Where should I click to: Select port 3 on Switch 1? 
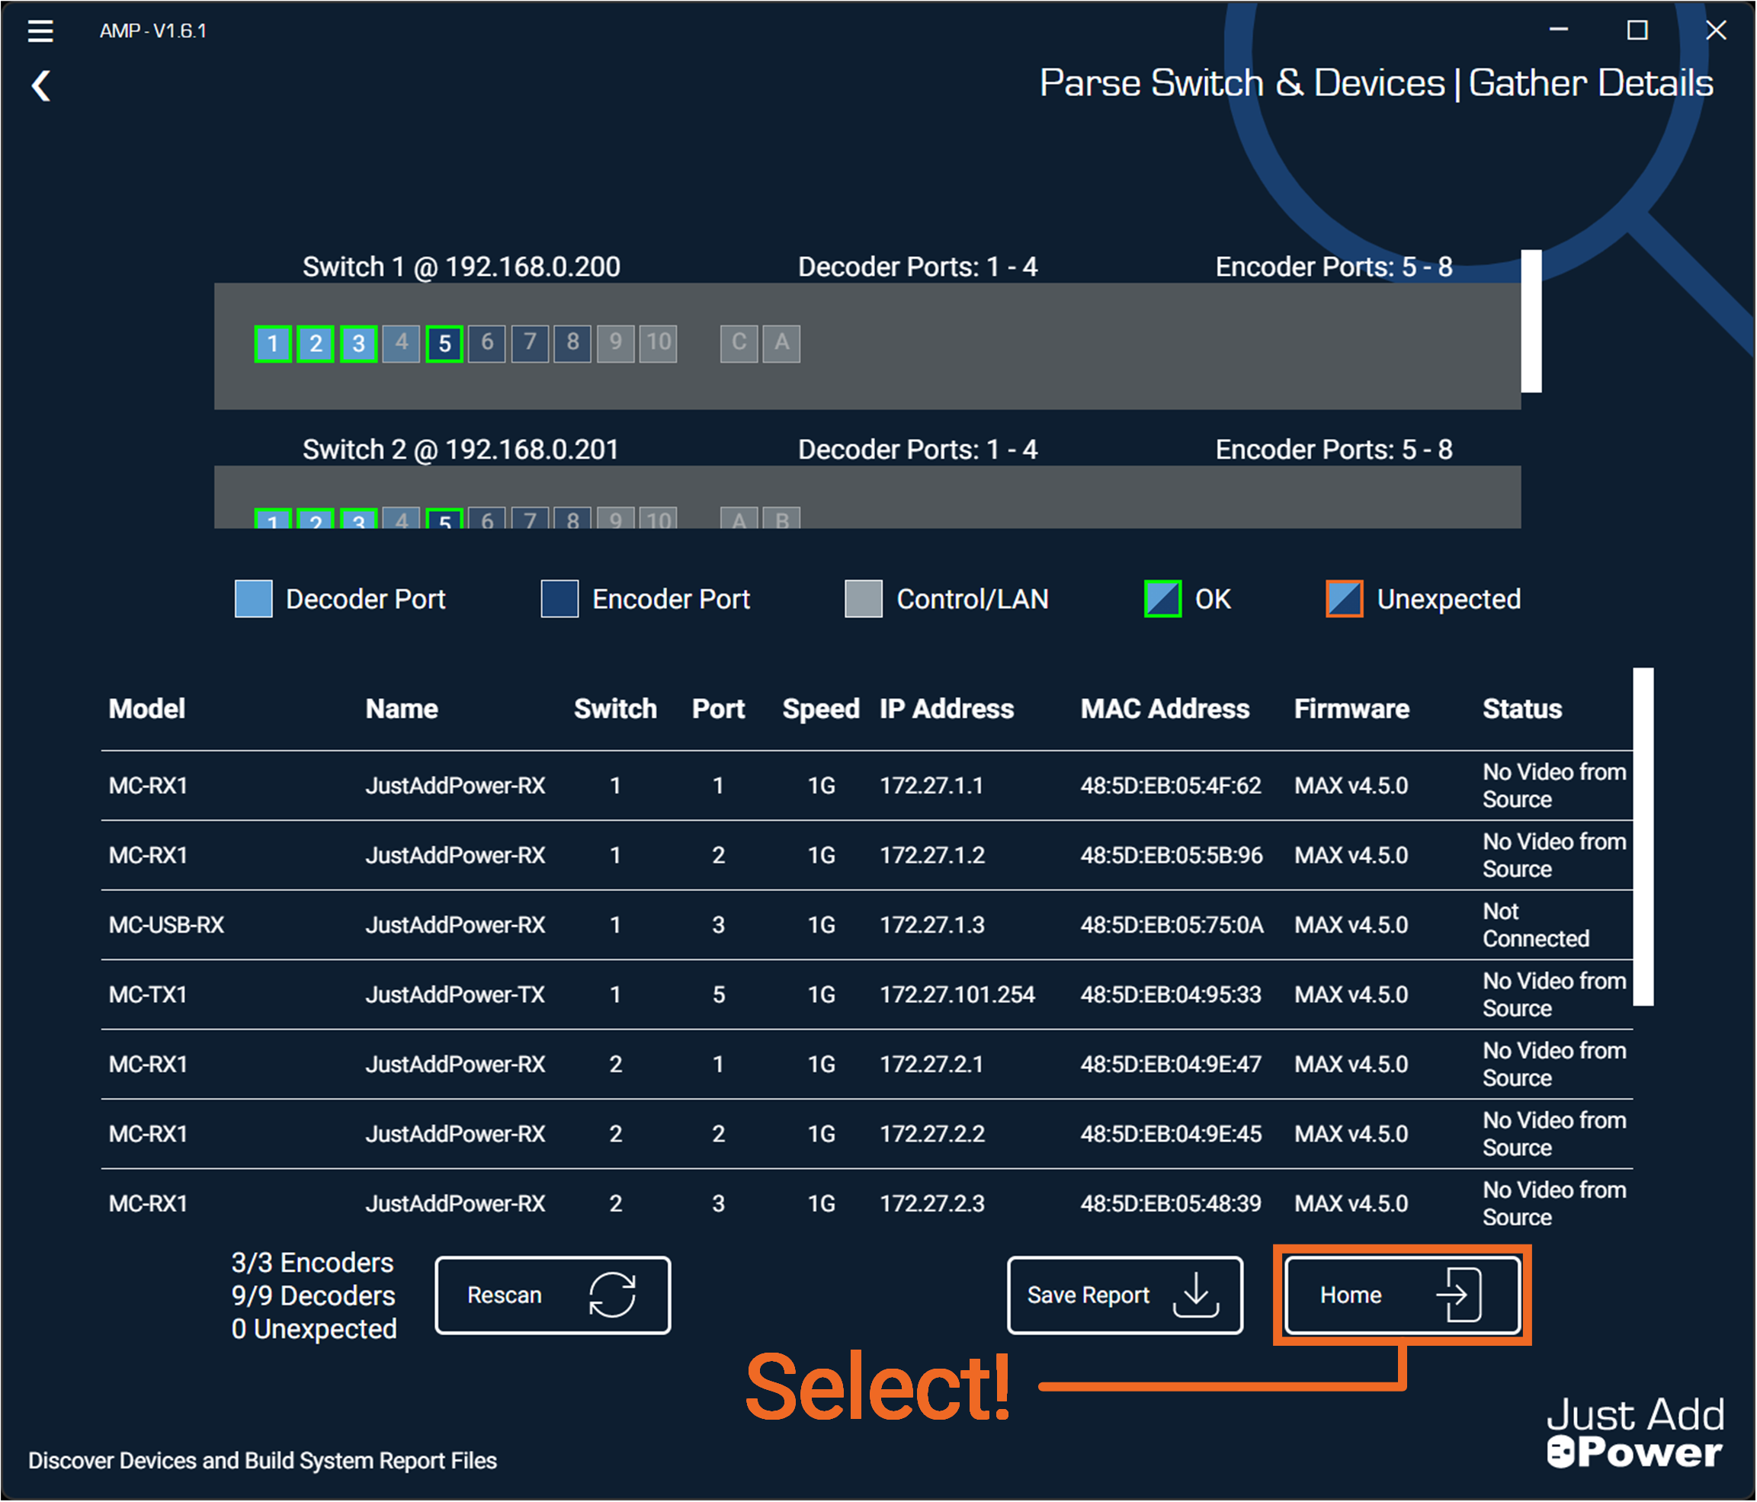[359, 343]
